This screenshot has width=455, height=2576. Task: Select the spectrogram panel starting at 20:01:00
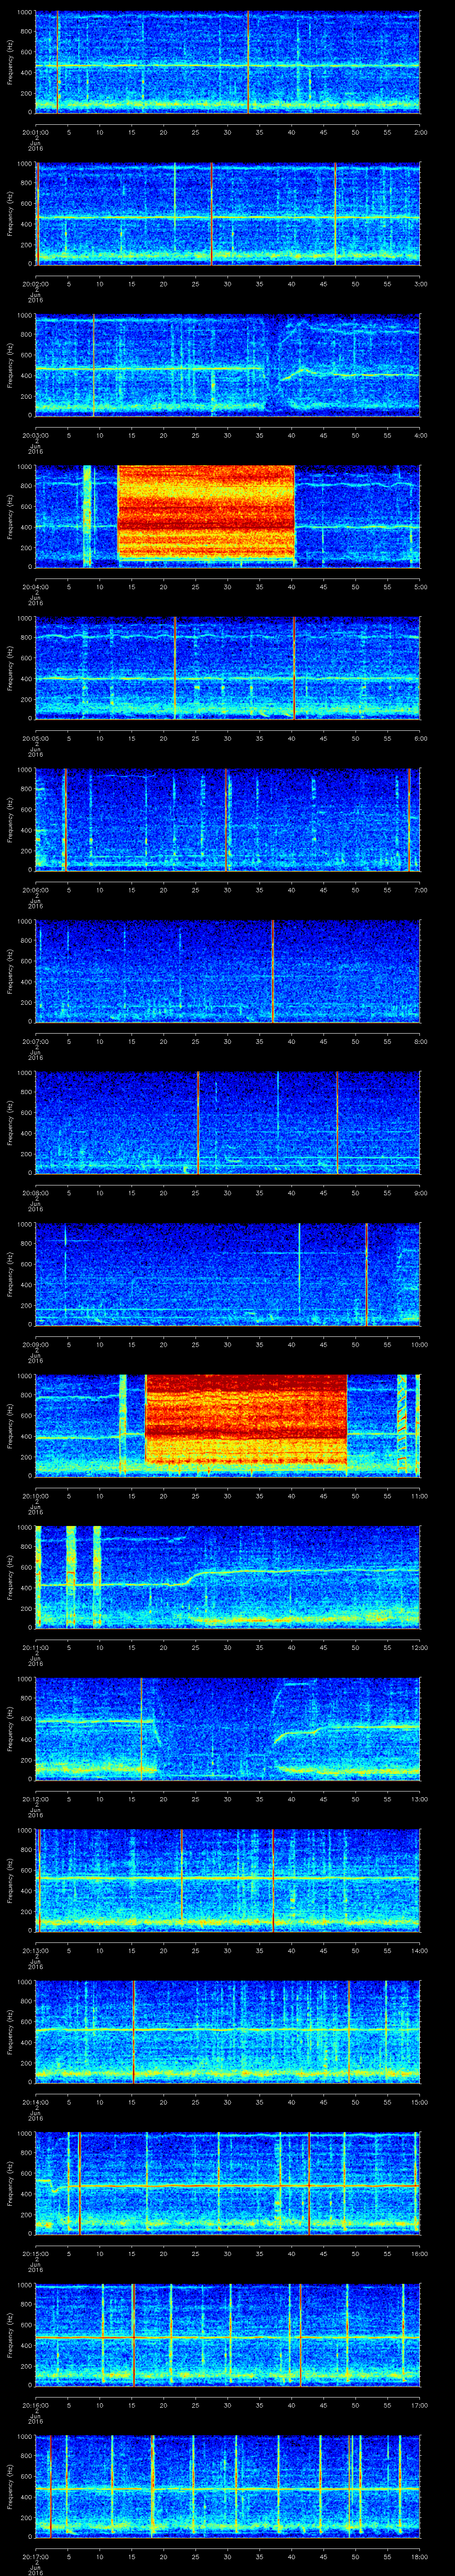tap(228, 63)
